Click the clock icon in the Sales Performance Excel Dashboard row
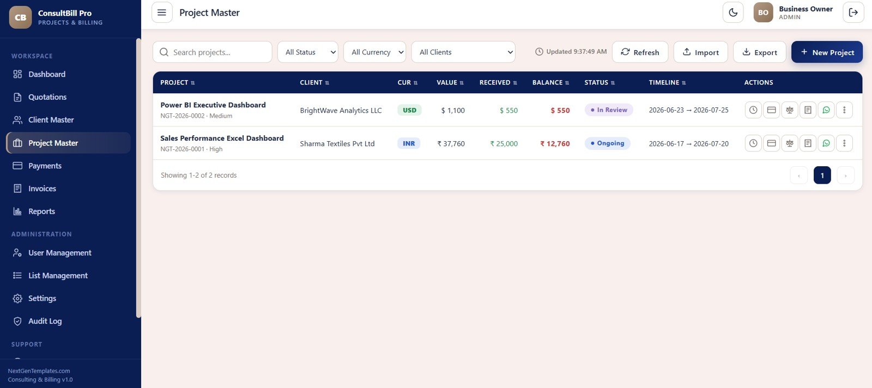This screenshot has width=872, height=388. click(753, 143)
